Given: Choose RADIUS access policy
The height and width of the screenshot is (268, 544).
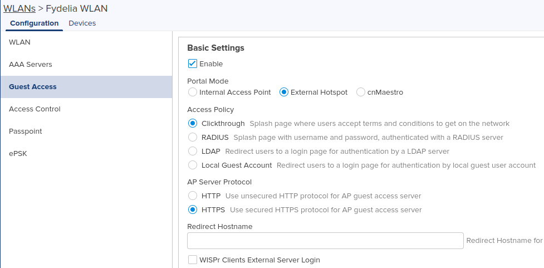Looking at the screenshot, I should point(193,137).
